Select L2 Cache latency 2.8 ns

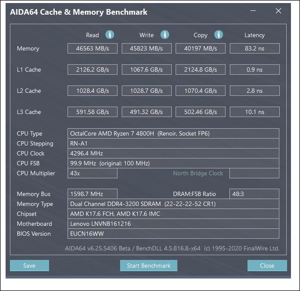(254, 91)
